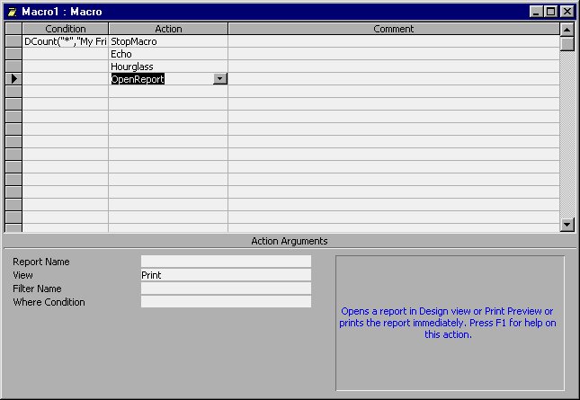Click the Report Name argument field
Image resolution: width=580 pixels, height=400 pixels.
(225, 262)
